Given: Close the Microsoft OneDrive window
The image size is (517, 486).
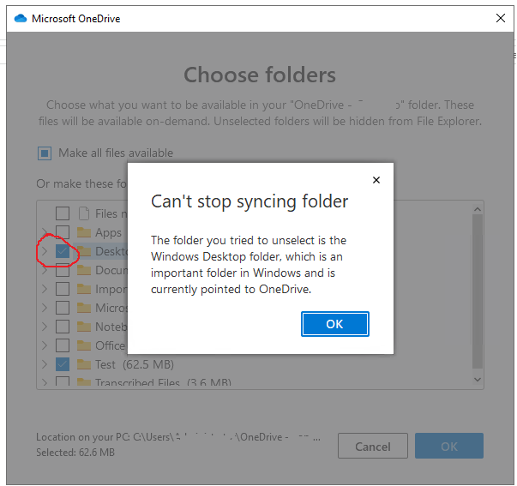Looking at the screenshot, I should (x=501, y=18).
